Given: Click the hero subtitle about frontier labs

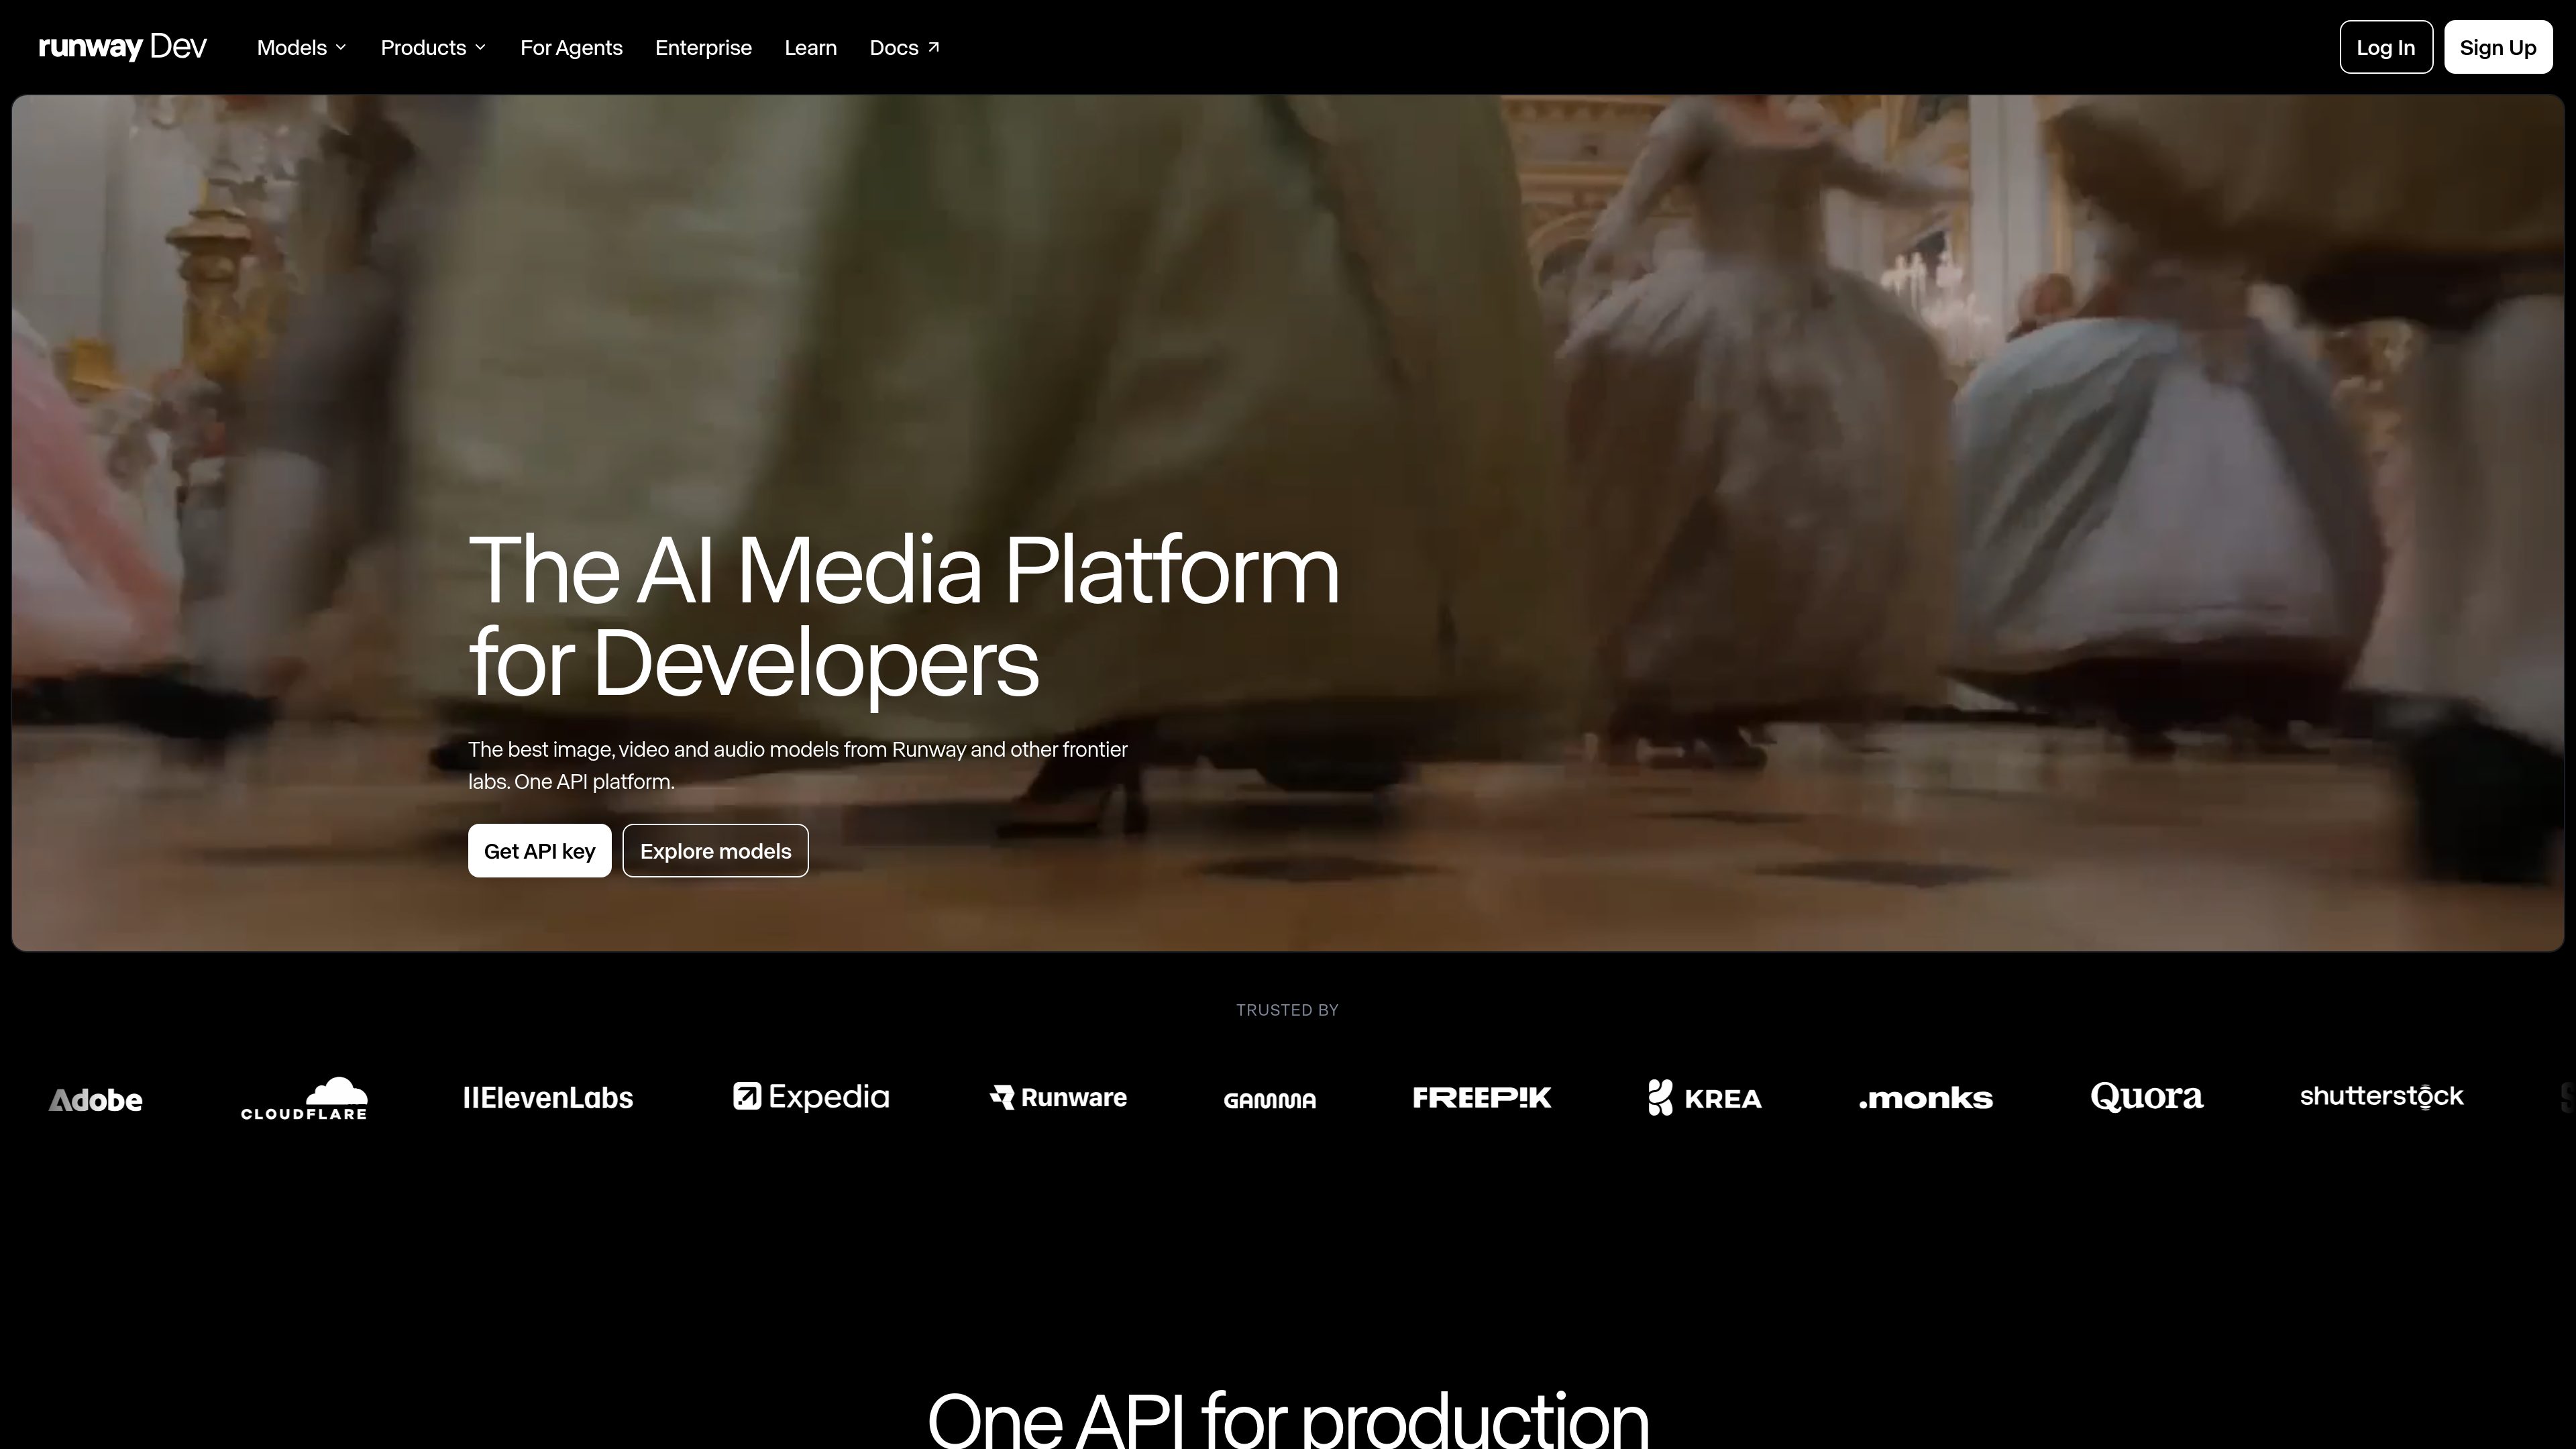Looking at the screenshot, I should [x=798, y=765].
